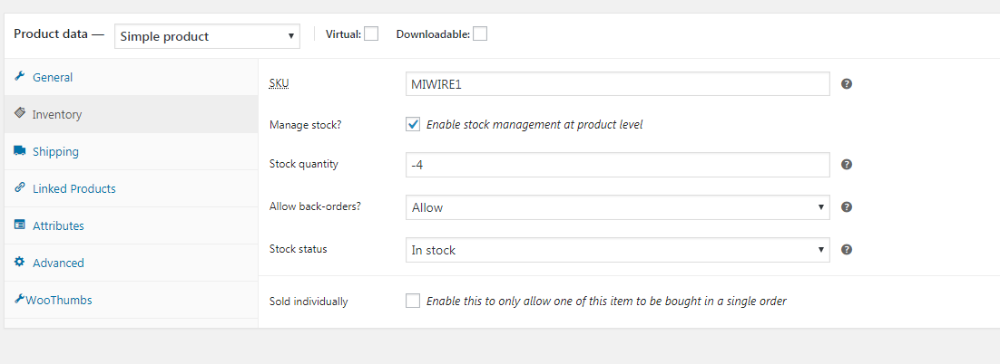
Task: Click the Stock quantity help tooltip icon
Action: (847, 164)
